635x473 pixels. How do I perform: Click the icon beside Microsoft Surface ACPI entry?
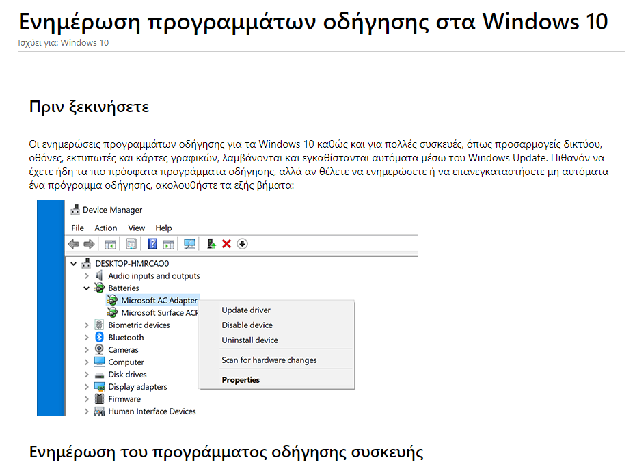tap(112, 312)
